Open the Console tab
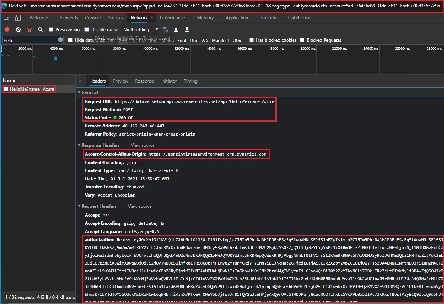The width and height of the screenshot is (444, 304). (x=93, y=17)
